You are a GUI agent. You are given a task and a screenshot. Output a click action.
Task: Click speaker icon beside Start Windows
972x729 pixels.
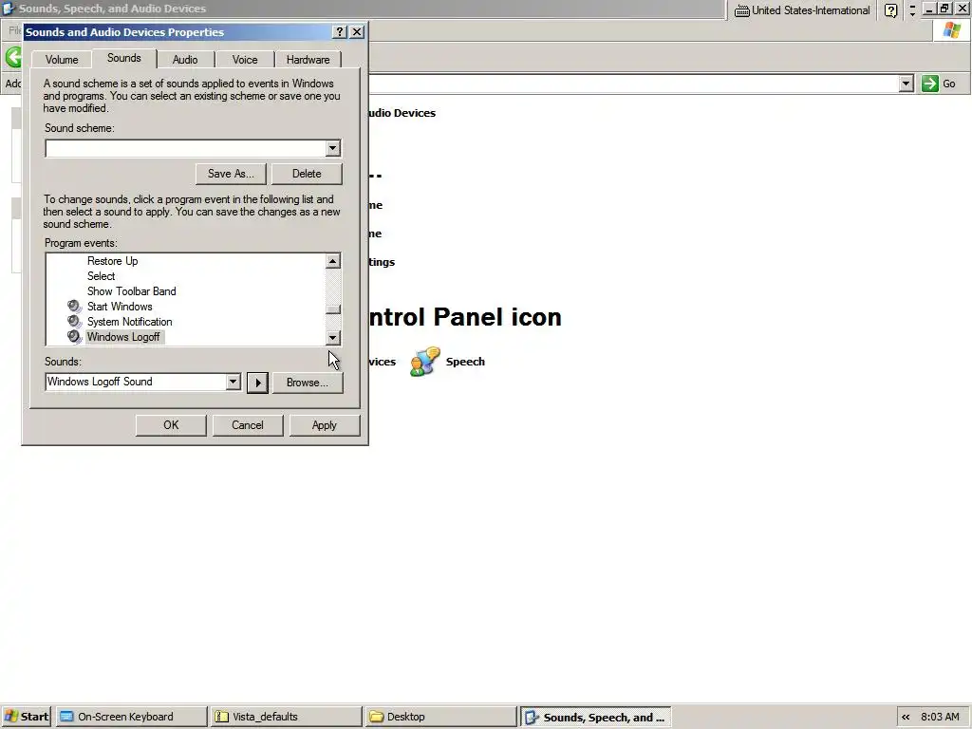tap(74, 307)
